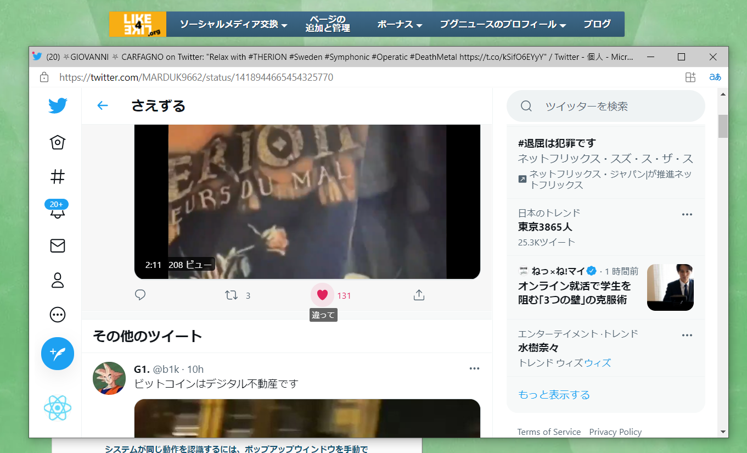The width and height of the screenshot is (747, 453).
Task: Click the scrollbar down arrow
Action: (723, 432)
